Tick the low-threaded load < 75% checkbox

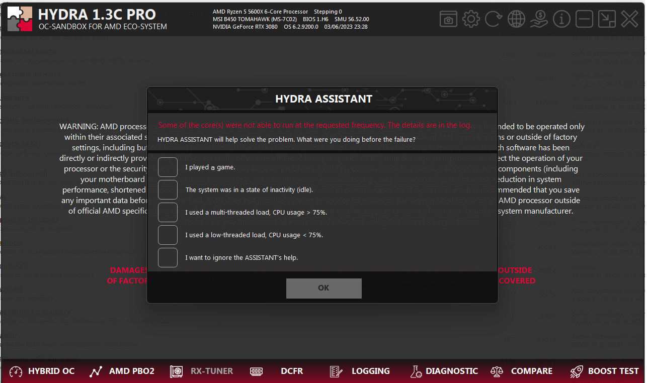pos(168,235)
